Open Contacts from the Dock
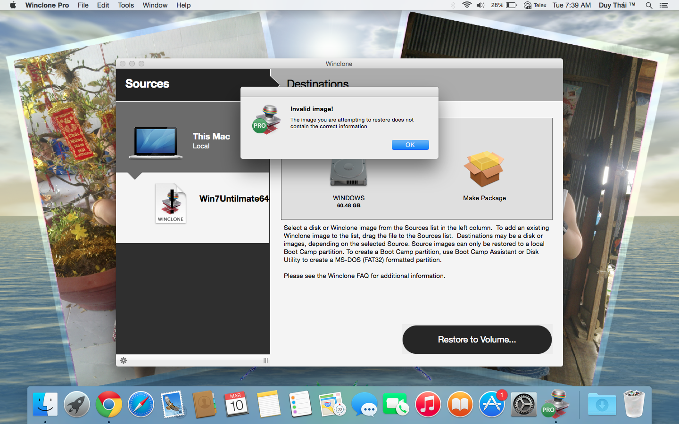Image resolution: width=679 pixels, height=424 pixels. (x=205, y=404)
